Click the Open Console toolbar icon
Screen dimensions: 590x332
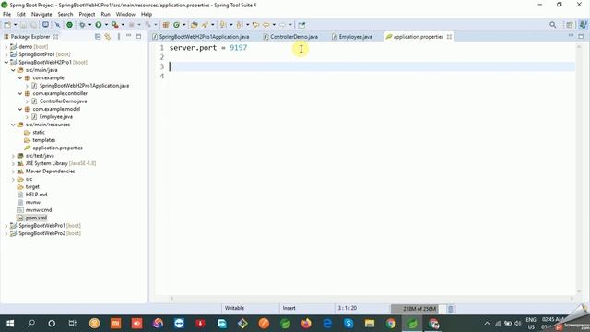click(45, 25)
